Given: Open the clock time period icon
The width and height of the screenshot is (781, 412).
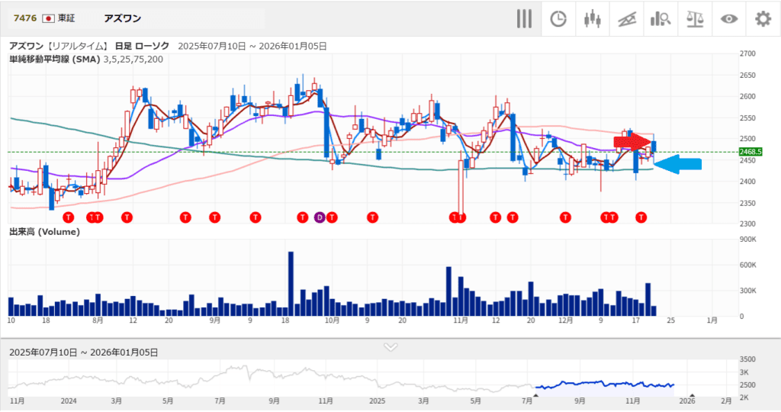Looking at the screenshot, I should point(558,19).
